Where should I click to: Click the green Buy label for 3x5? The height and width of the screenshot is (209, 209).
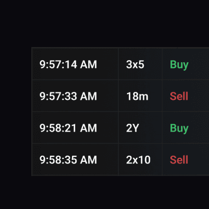pos(179,65)
